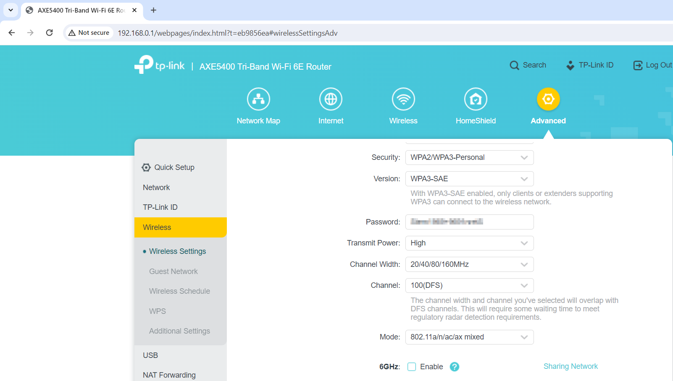673x381 pixels.
Task: Close the AXE5400 browser tab
Action: point(134,10)
